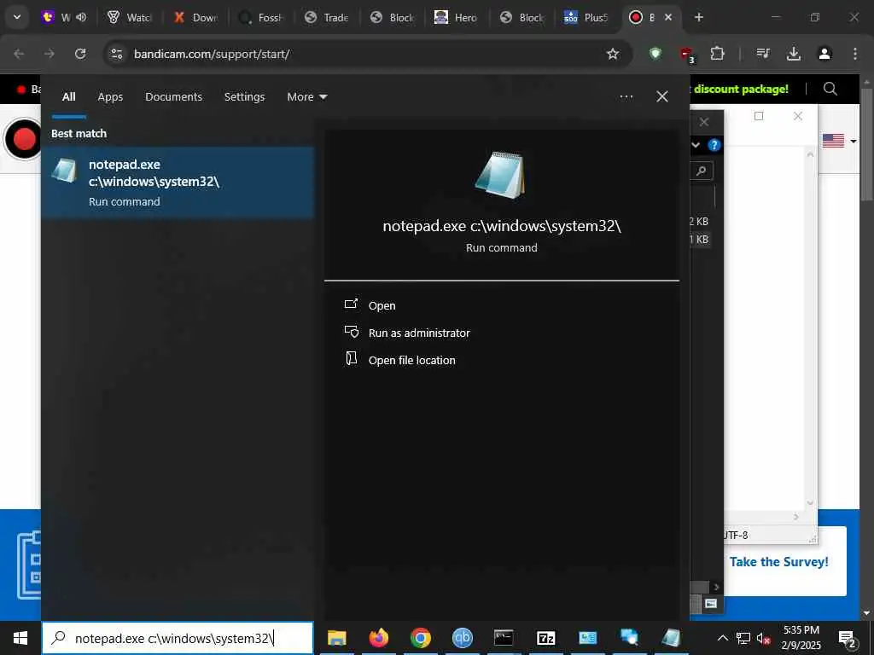874x655 pixels.
Task: Open the Chrome downloads icon
Action: click(x=793, y=54)
